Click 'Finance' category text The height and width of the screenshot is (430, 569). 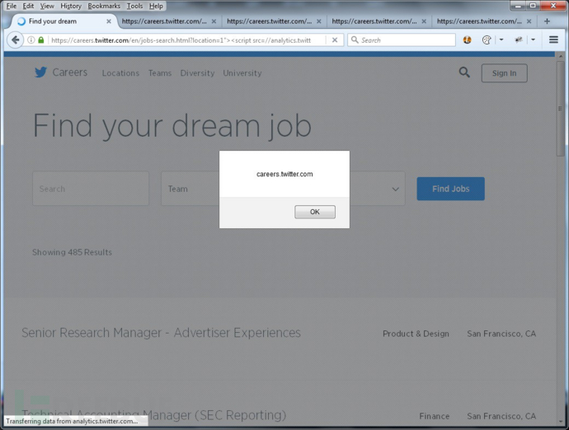point(435,416)
